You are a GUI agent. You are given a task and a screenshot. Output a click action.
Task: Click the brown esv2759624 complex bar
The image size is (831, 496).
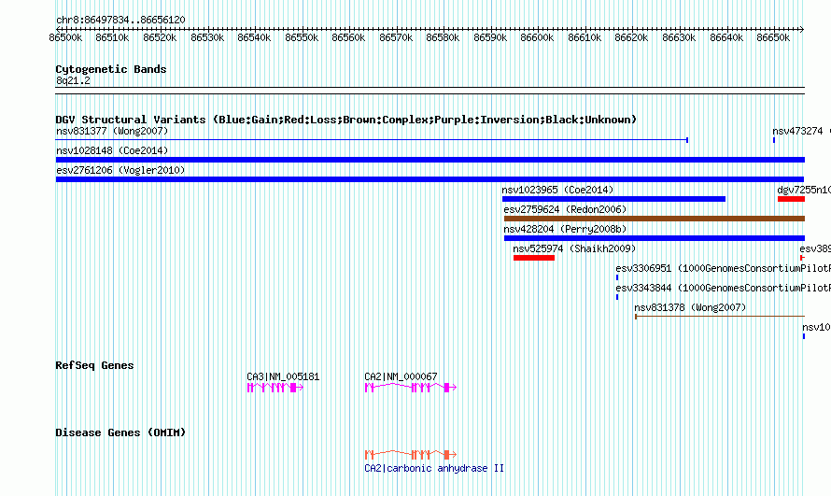pyautogui.click(x=655, y=219)
